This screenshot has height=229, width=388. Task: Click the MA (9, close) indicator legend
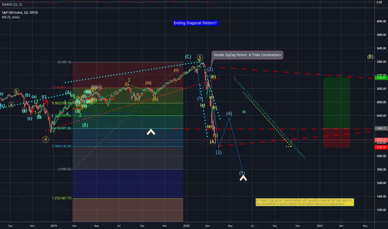click(11, 17)
